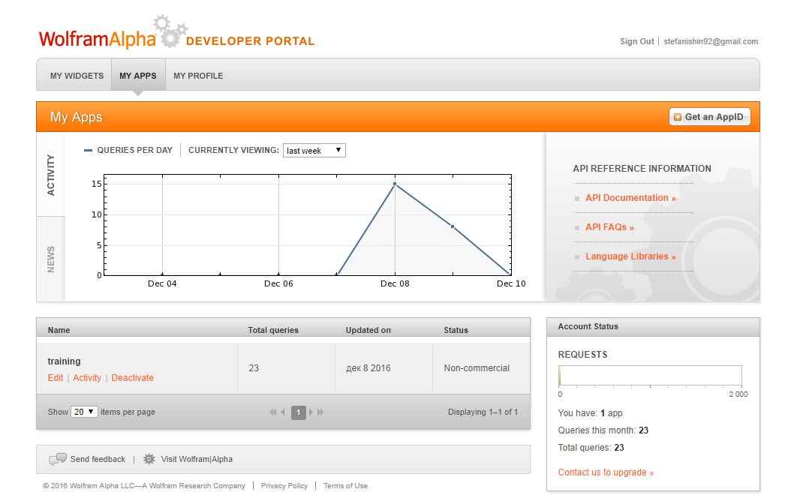Viewport: 785px width, 495px height.
Task: Open the API Documentation link
Action: (631, 198)
